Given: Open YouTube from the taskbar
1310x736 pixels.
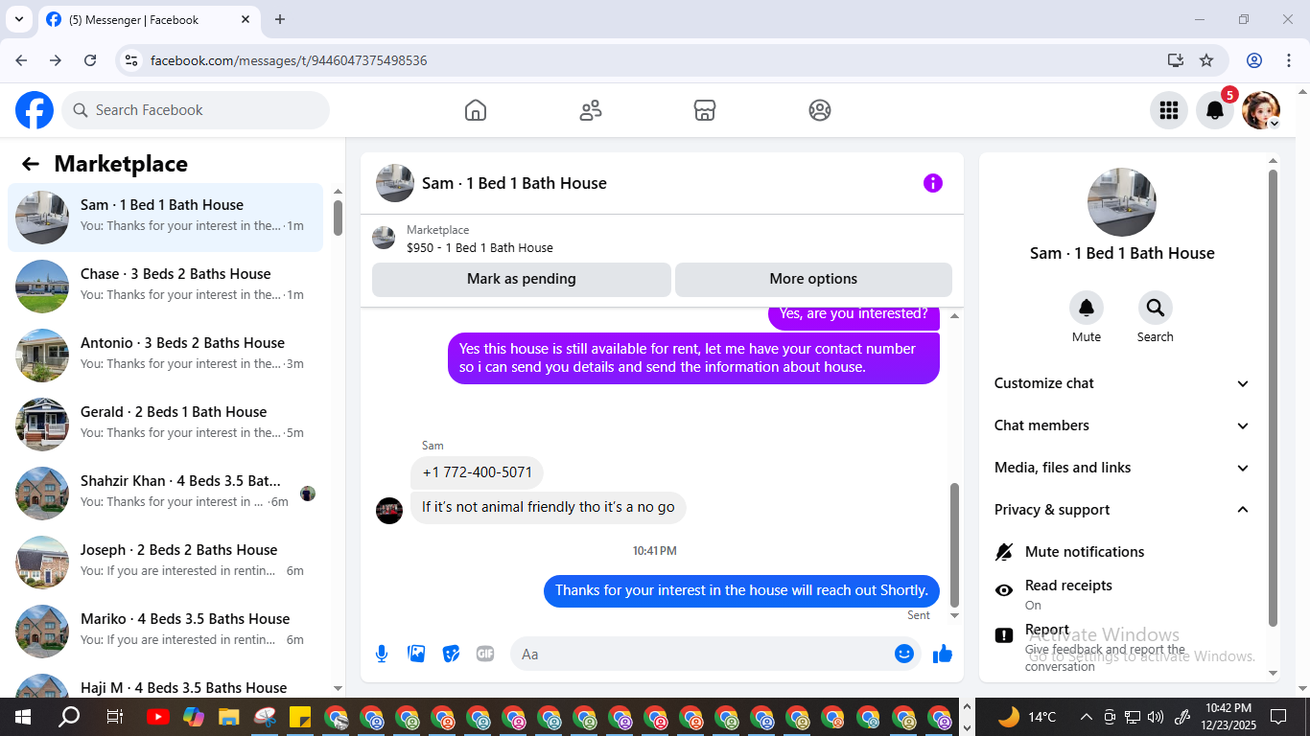Looking at the screenshot, I should pyautogui.click(x=158, y=717).
